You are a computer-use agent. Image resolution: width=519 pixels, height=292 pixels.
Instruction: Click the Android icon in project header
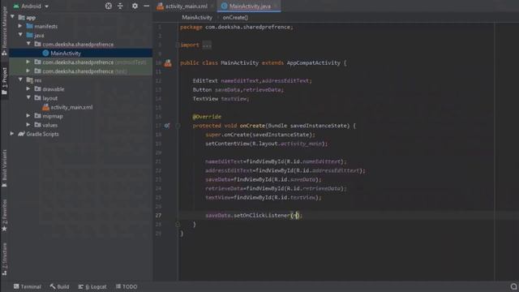click(x=16, y=6)
